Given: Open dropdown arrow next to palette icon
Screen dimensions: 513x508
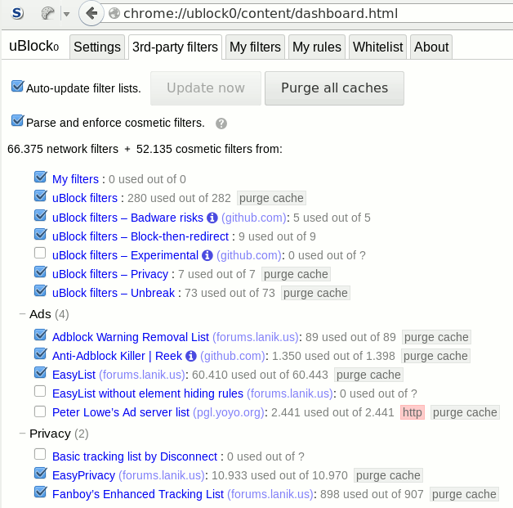Looking at the screenshot, I should click(x=66, y=14).
